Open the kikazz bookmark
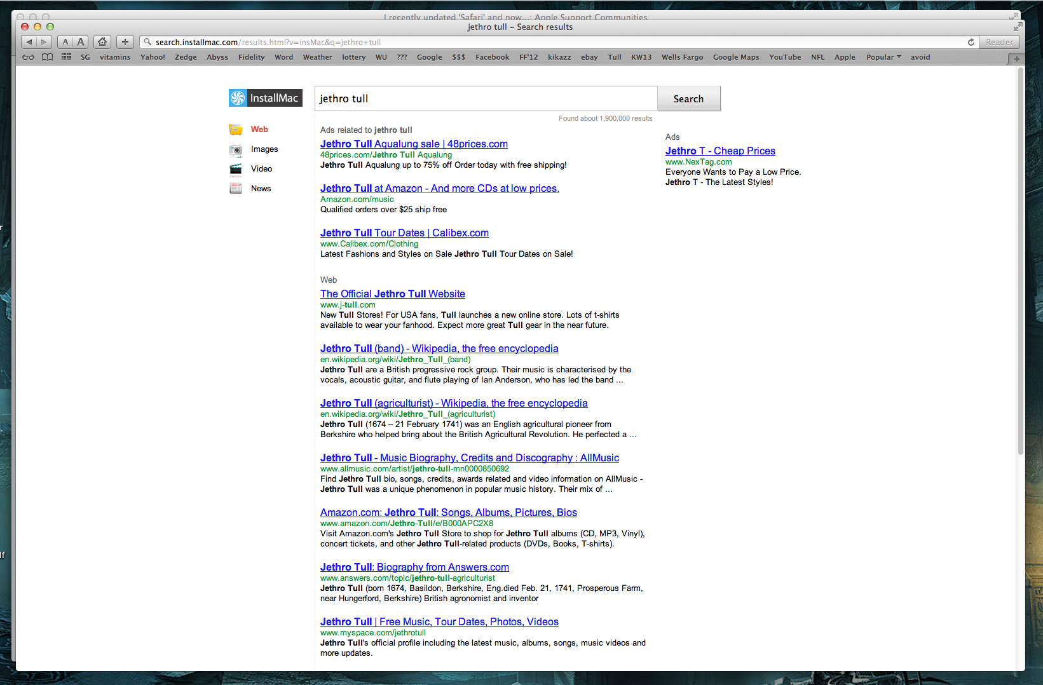 [x=559, y=57]
